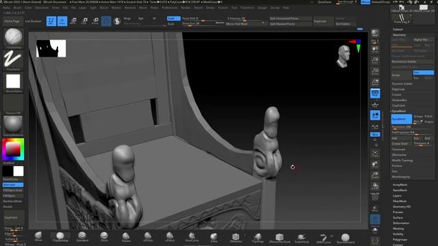Open the Brush menu

coord(17,8)
